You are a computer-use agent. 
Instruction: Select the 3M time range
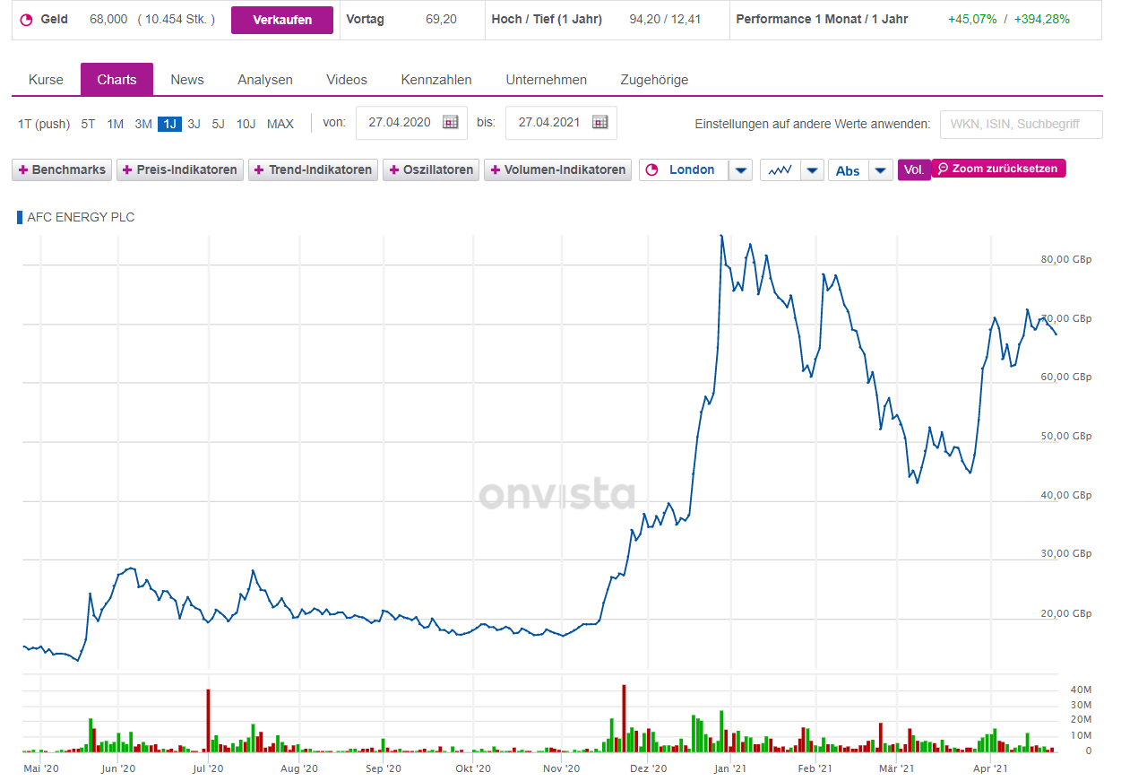[143, 124]
